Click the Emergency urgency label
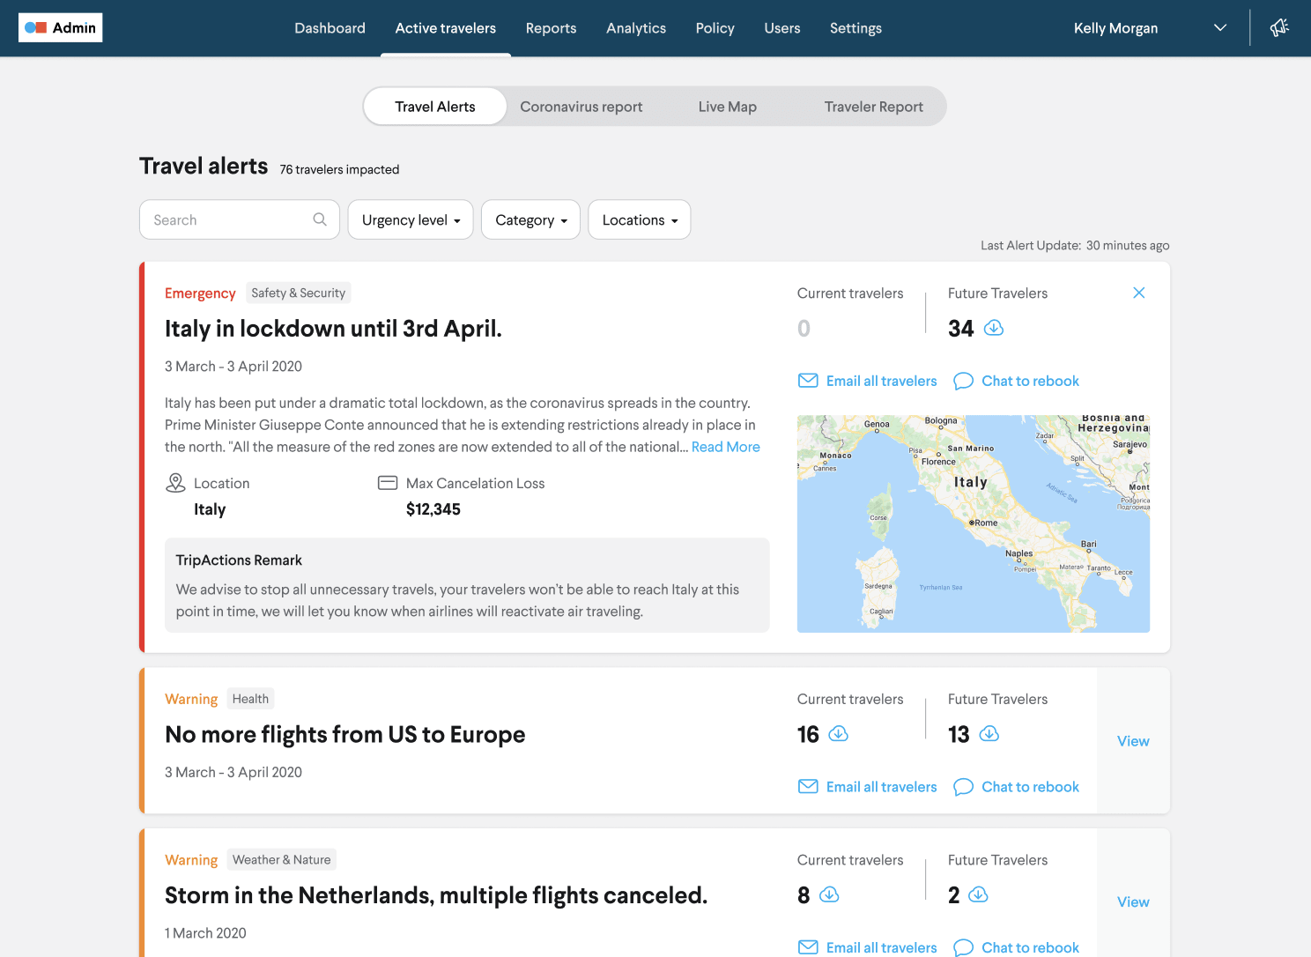 200,293
